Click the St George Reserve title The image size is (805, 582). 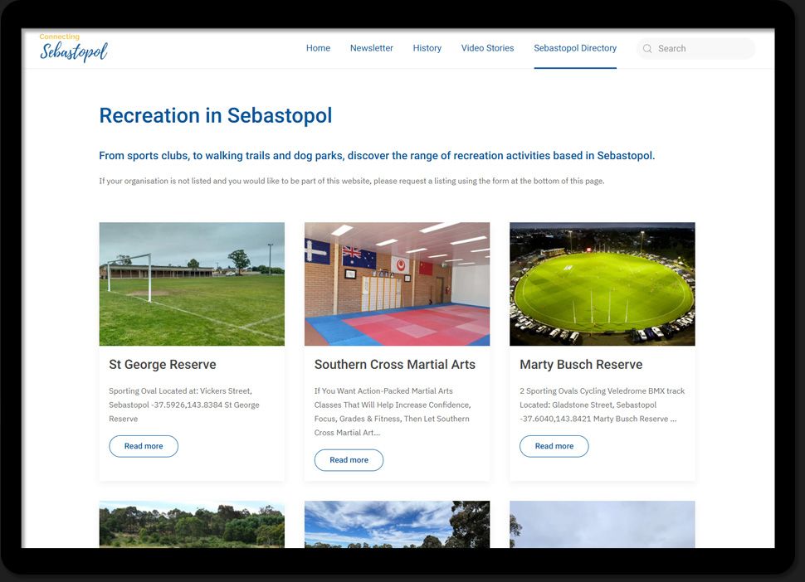coord(162,365)
